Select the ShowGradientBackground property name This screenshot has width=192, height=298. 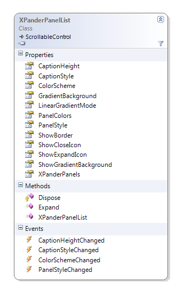pyautogui.click(x=75, y=165)
